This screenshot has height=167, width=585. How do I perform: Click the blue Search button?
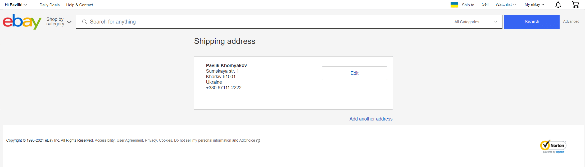532,22
